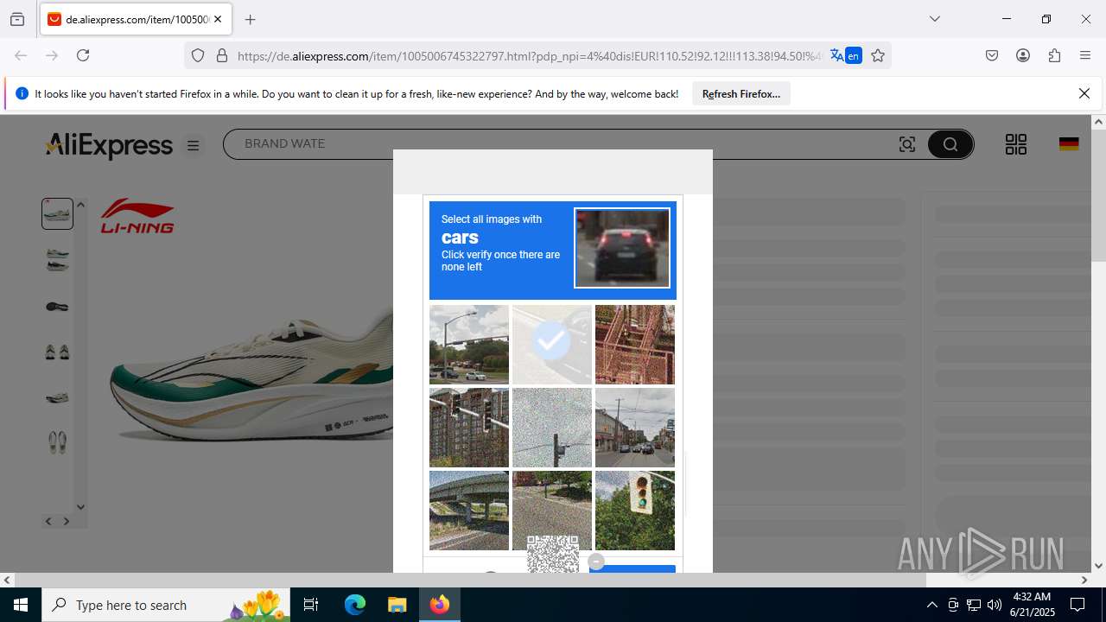This screenshot has width=1106, height=622.
Task: Launch Microsoft Edge from taskbar
Action: [x=355, y=605]
